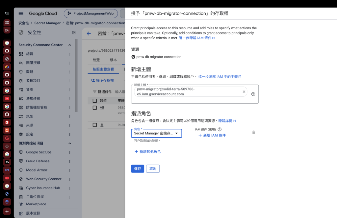Screen dimensions: 337x218
Task: Go to Secret Manager breadcrumb link
Action: 47,23
